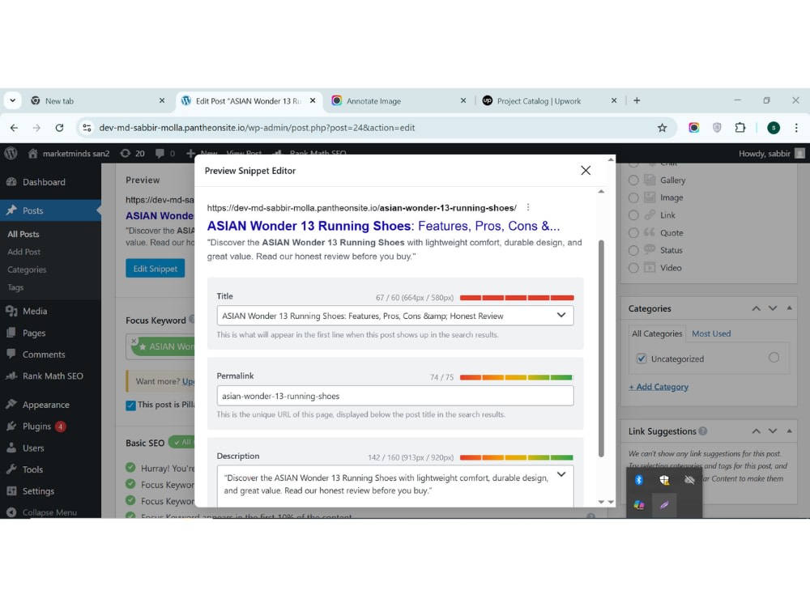Click the marketminds san2 site home icon

pos(33,153)
